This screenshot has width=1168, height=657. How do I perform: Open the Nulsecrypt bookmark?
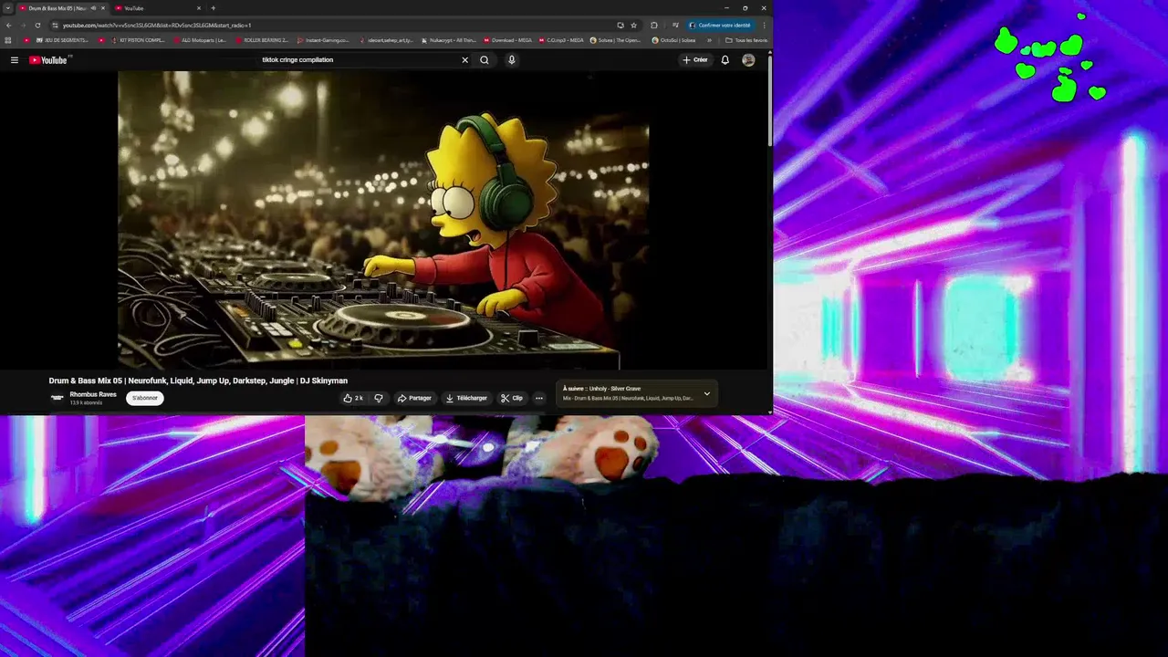[x=447, y=40]
